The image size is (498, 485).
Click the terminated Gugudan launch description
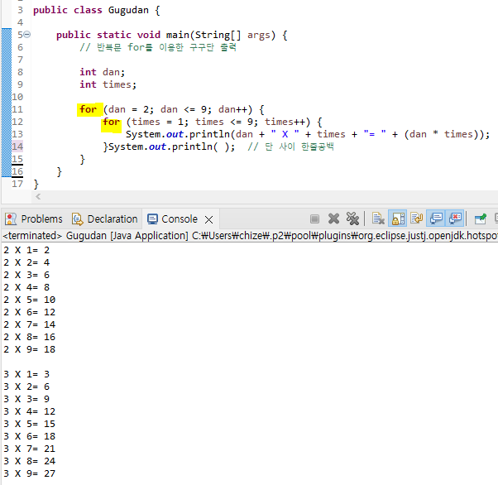(x=249, y=236)
